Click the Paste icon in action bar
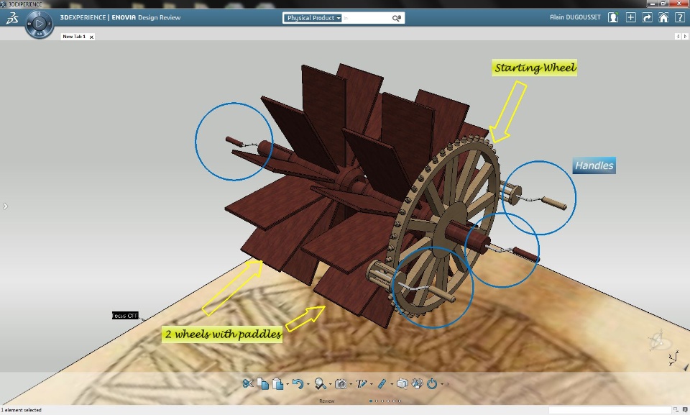 (x=277, y=384)
